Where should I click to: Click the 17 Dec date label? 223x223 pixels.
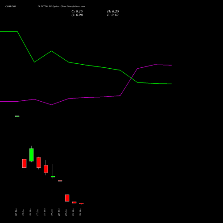pyautogui.click(x=37, y=212)
